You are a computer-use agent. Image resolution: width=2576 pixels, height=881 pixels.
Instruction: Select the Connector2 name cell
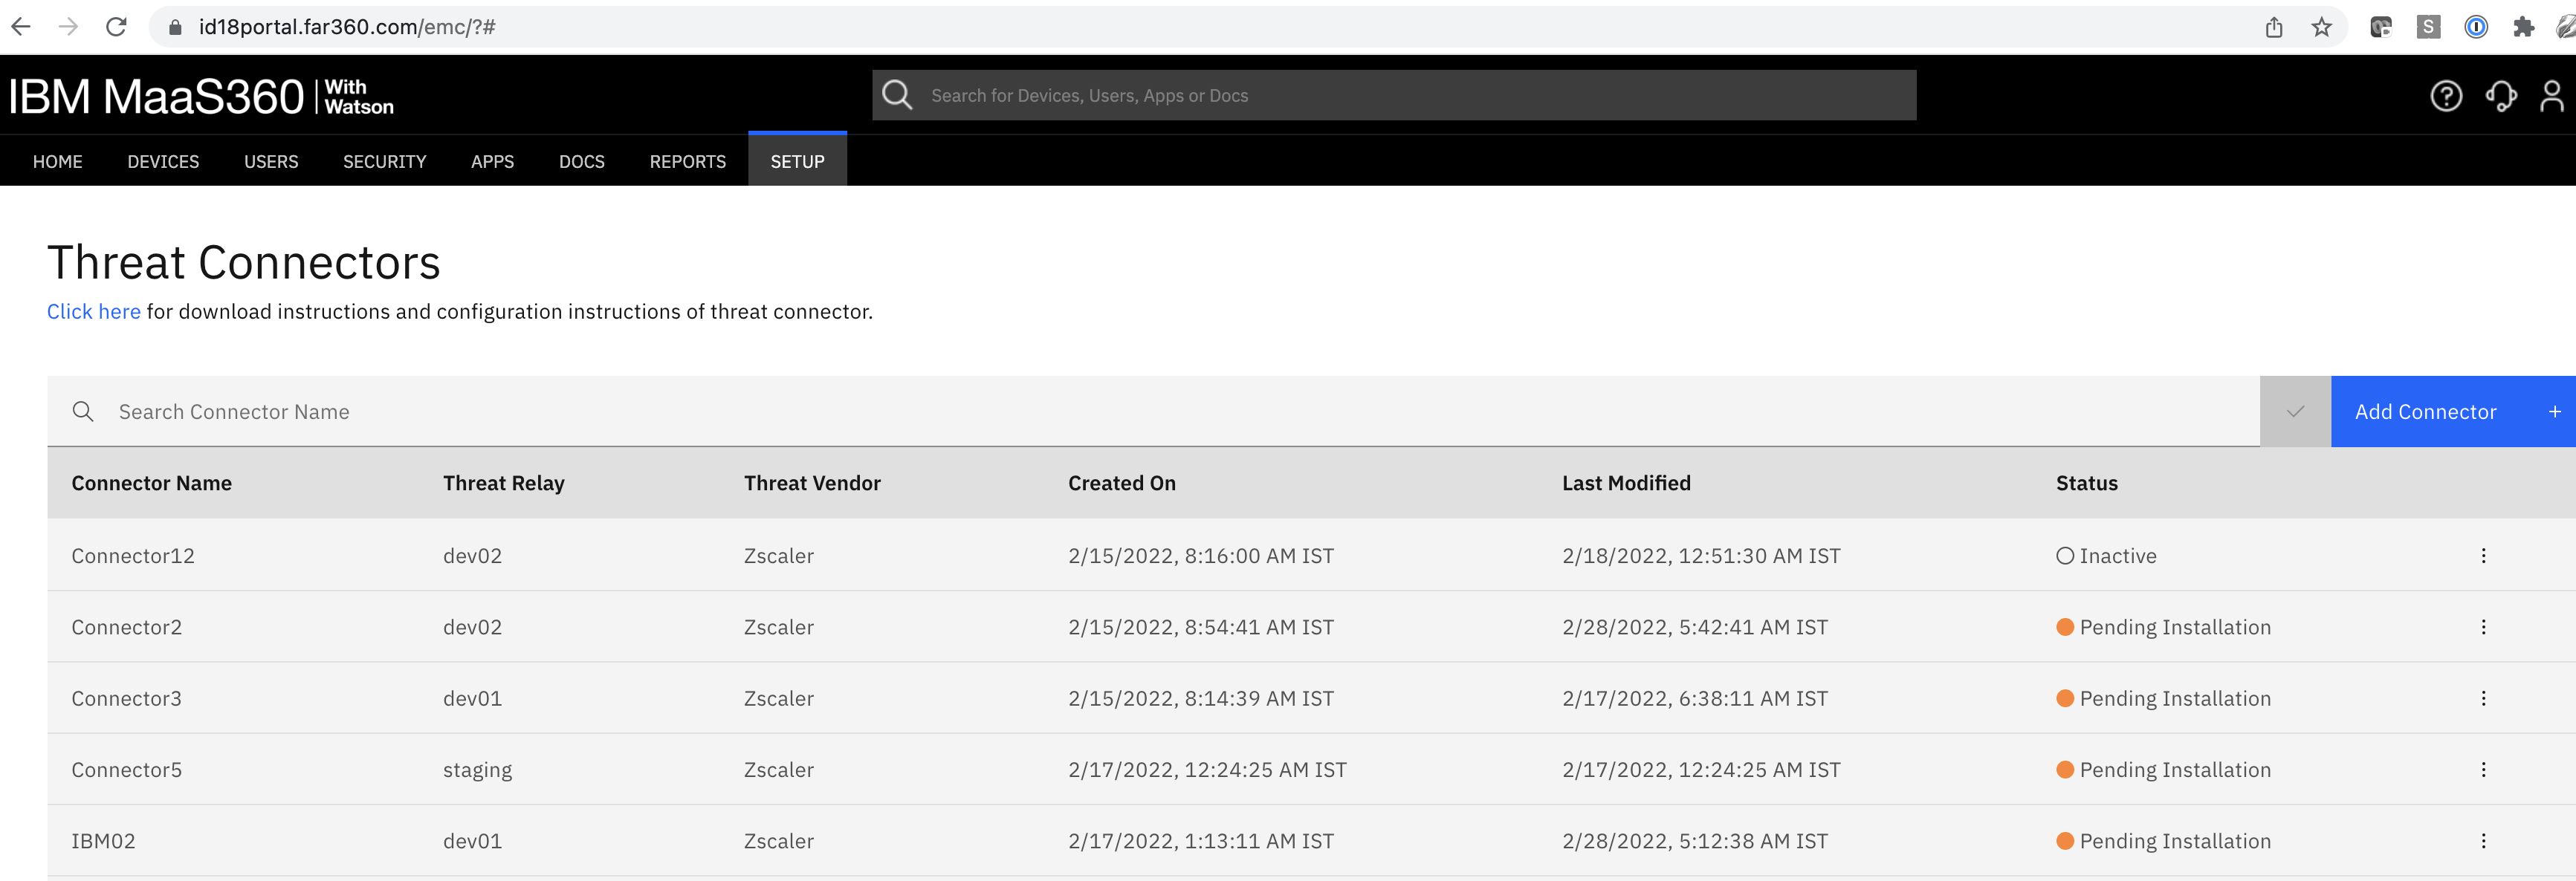tap(126, 627)
